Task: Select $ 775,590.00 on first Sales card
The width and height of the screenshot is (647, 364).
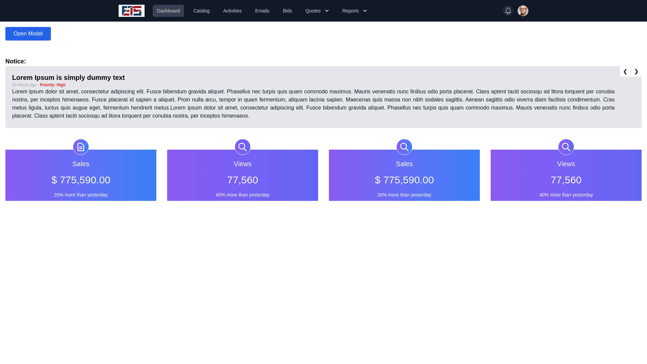Action: click(x=81, y=180)
